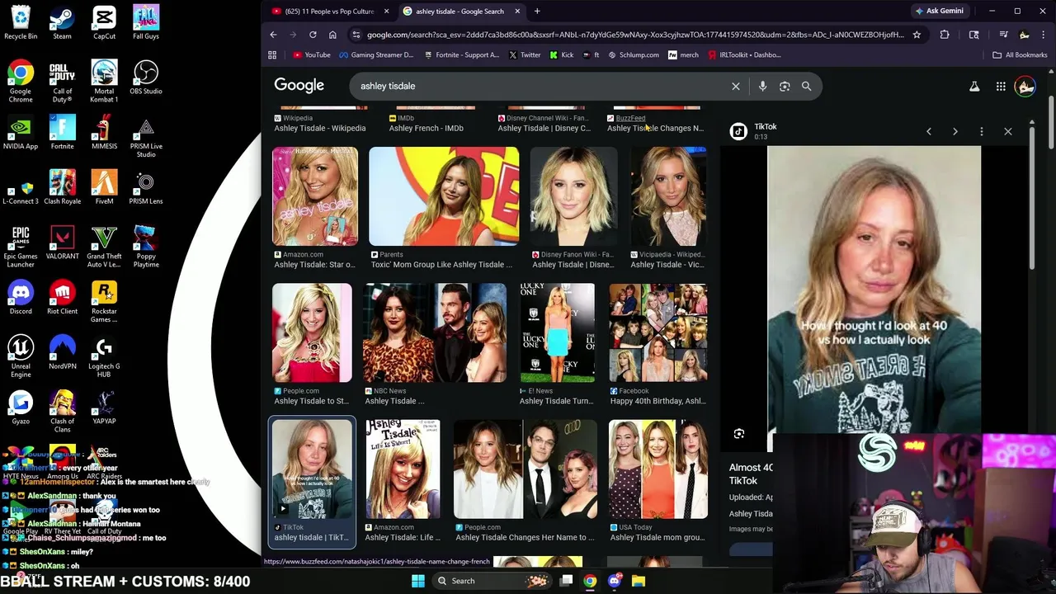Open the Google apps grid
This screenshot has width=1056, height=594.
click(x=1001, y=86)
